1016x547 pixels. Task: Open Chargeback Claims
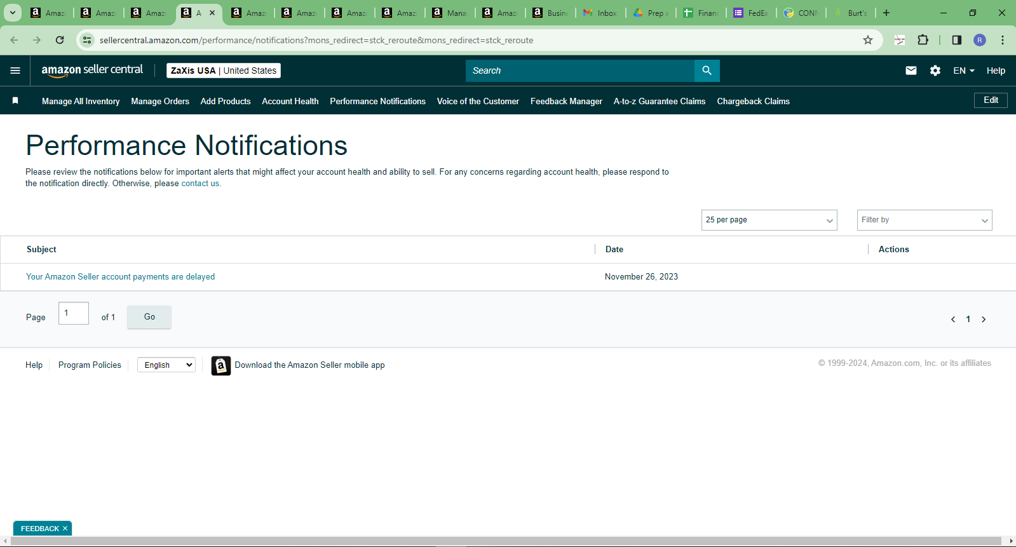point(754,101)
